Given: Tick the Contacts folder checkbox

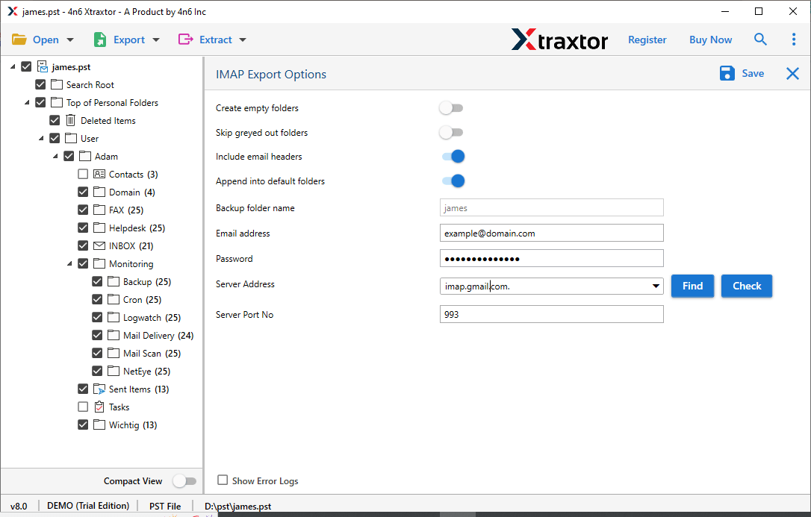Looking at the screenshot, I should tap(82, 174).
